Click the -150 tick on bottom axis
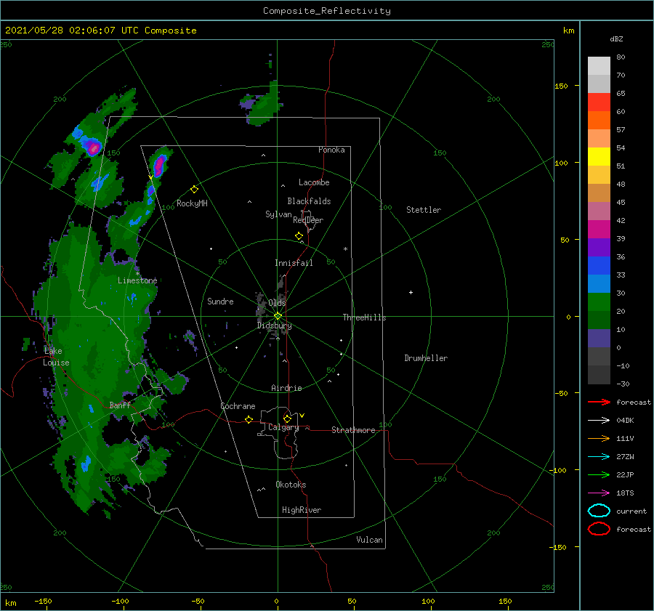 coord(43,601)
